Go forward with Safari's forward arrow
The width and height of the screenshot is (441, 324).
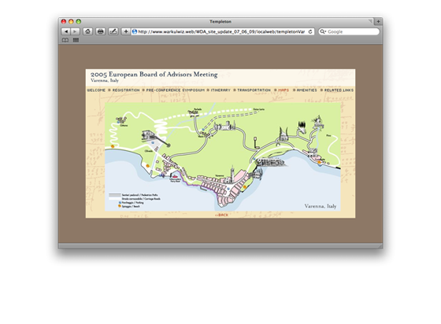pyautogui.click(x=75, y=31)
